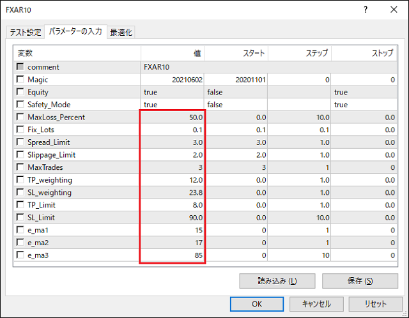Select e_ma3 step 10 cell
Image resolution: width=409 pixels, height=318 pixels.
coord(300,255)
